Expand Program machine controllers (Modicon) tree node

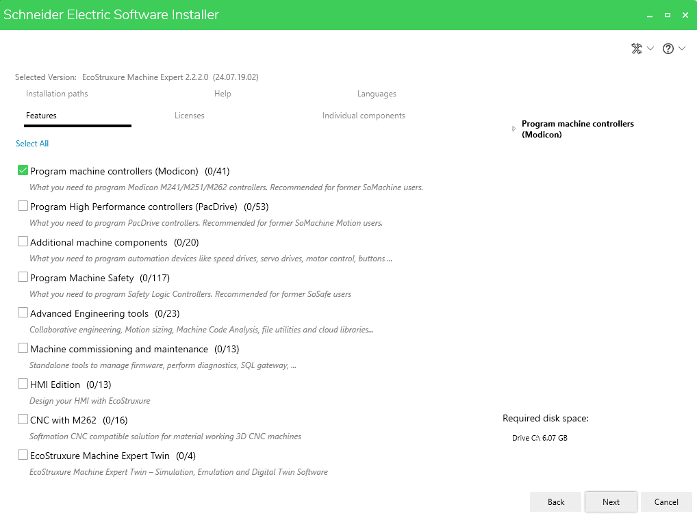pyautogui.click(x=514, y=129)
